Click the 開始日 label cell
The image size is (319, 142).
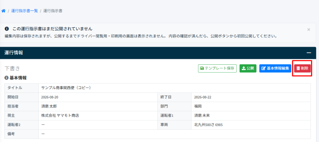(22, 97)
